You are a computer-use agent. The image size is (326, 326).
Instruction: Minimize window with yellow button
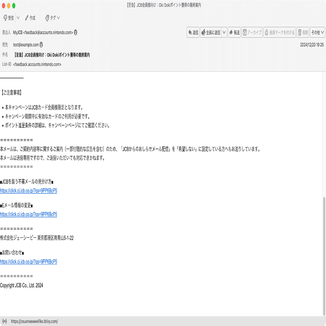(9, 5)
